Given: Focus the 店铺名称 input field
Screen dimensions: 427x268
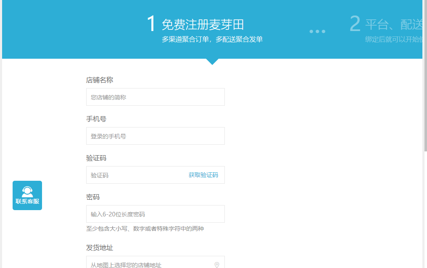Looking at the screenshot, I should [156, 97].
